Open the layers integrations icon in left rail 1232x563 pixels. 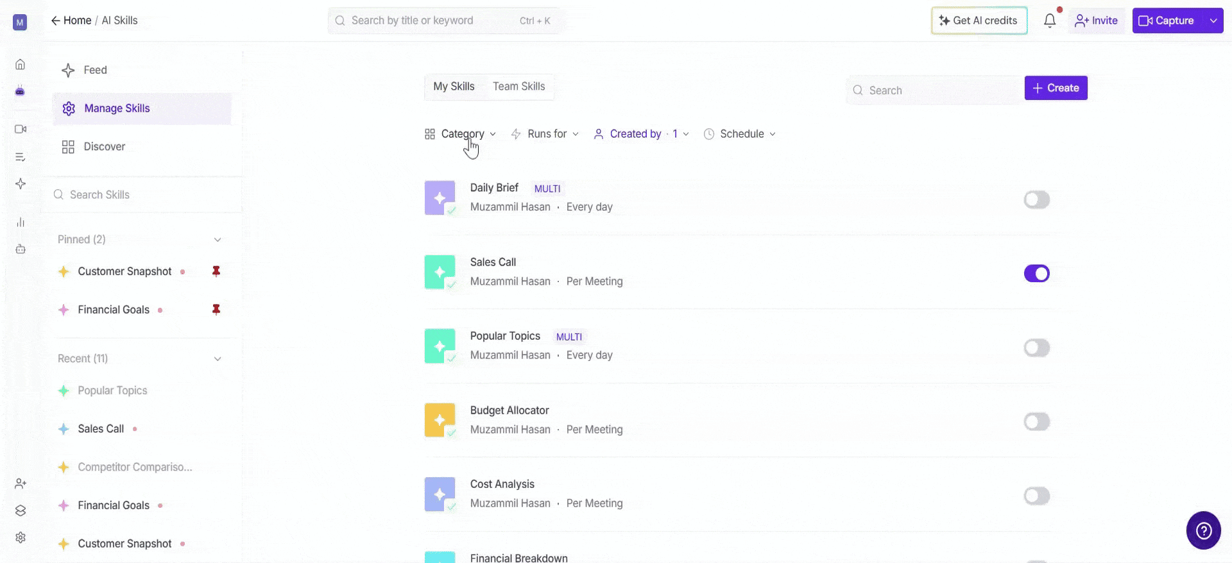click(x=21, y=510)
